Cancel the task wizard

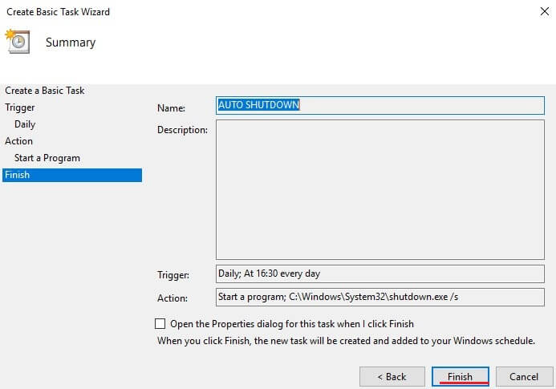(524, 376)
